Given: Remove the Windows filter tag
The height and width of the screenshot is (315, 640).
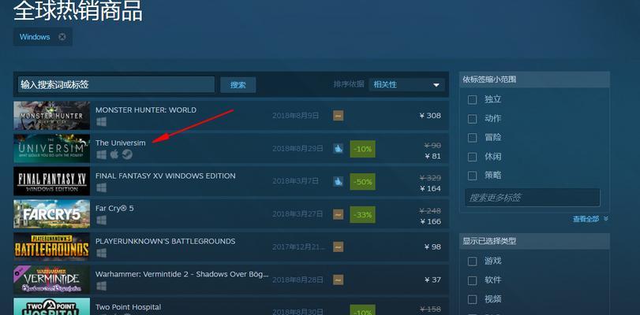Looking at the screenshot, I should 62,37.
